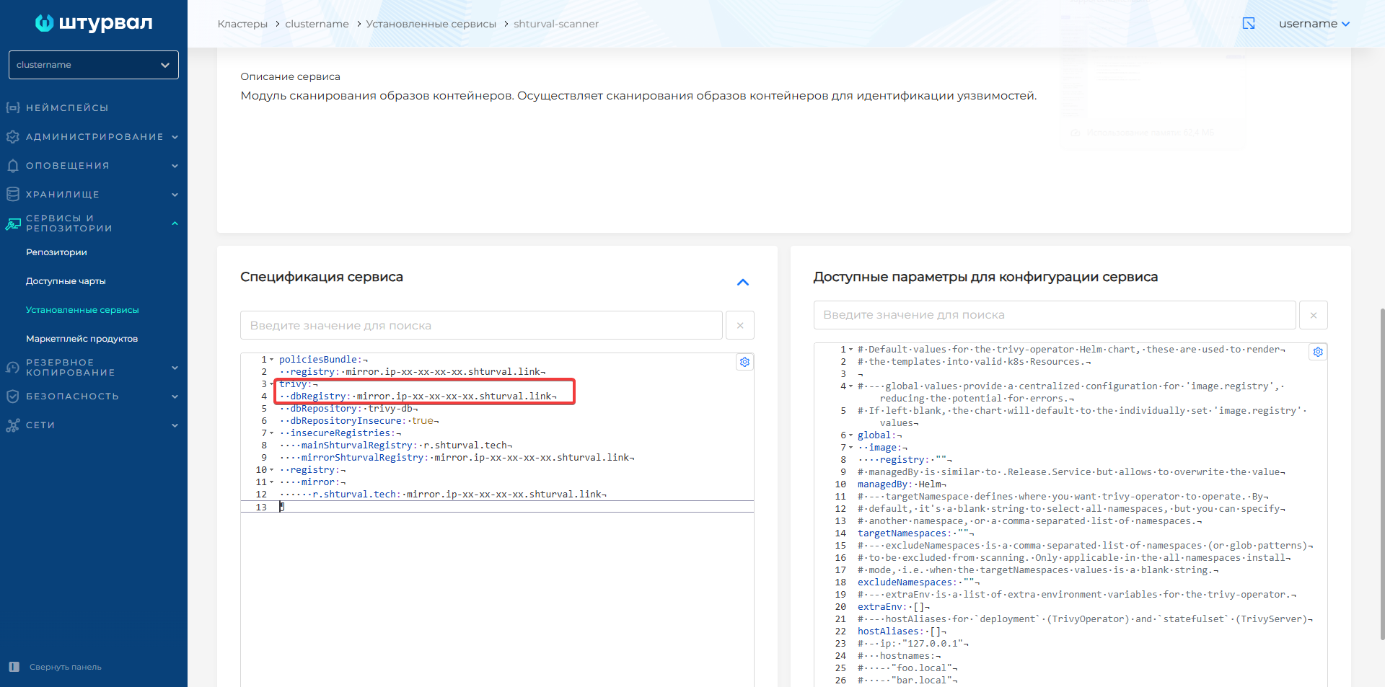
Task: Open settings gear in service specification editor
Action: pos(744,362)
